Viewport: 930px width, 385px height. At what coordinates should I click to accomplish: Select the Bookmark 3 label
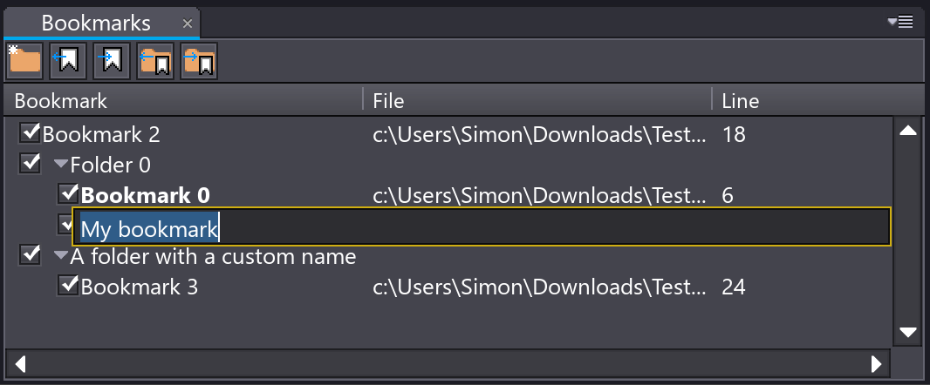tap(140, 287)
